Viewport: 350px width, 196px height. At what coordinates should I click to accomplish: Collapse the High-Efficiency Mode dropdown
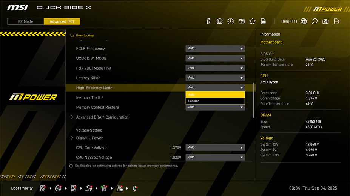click(215, 88)
